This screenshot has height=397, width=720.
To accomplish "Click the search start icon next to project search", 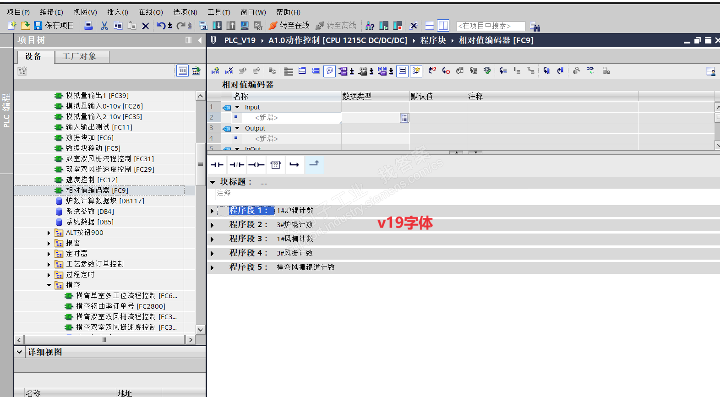I will (x=535, y=26).
